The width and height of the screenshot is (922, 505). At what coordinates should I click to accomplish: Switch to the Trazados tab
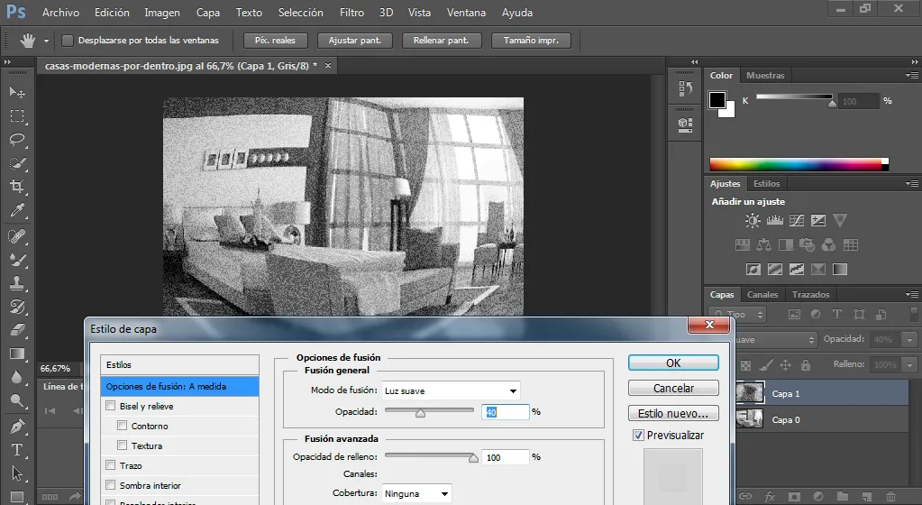[810, 294]
